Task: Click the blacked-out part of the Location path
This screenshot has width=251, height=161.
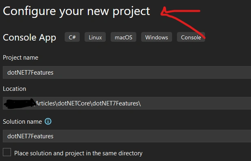Action: (x=20, y=103)
